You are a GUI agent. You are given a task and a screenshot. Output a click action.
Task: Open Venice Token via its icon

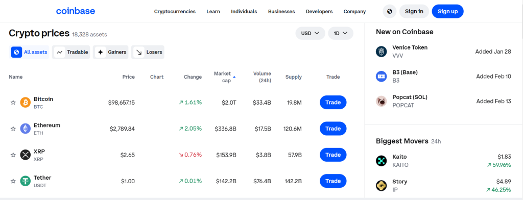(x=381, y=52)
